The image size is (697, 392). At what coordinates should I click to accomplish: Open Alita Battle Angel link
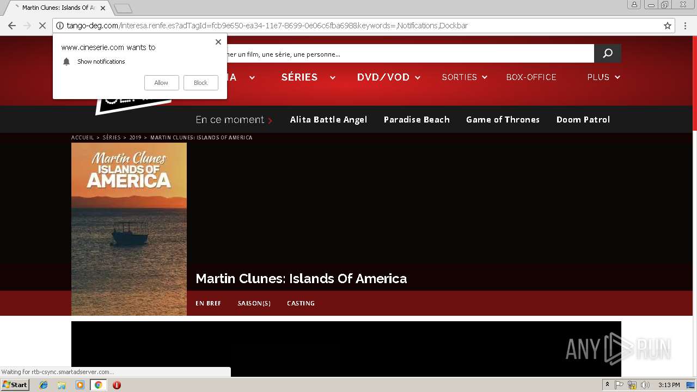point(328,120)
